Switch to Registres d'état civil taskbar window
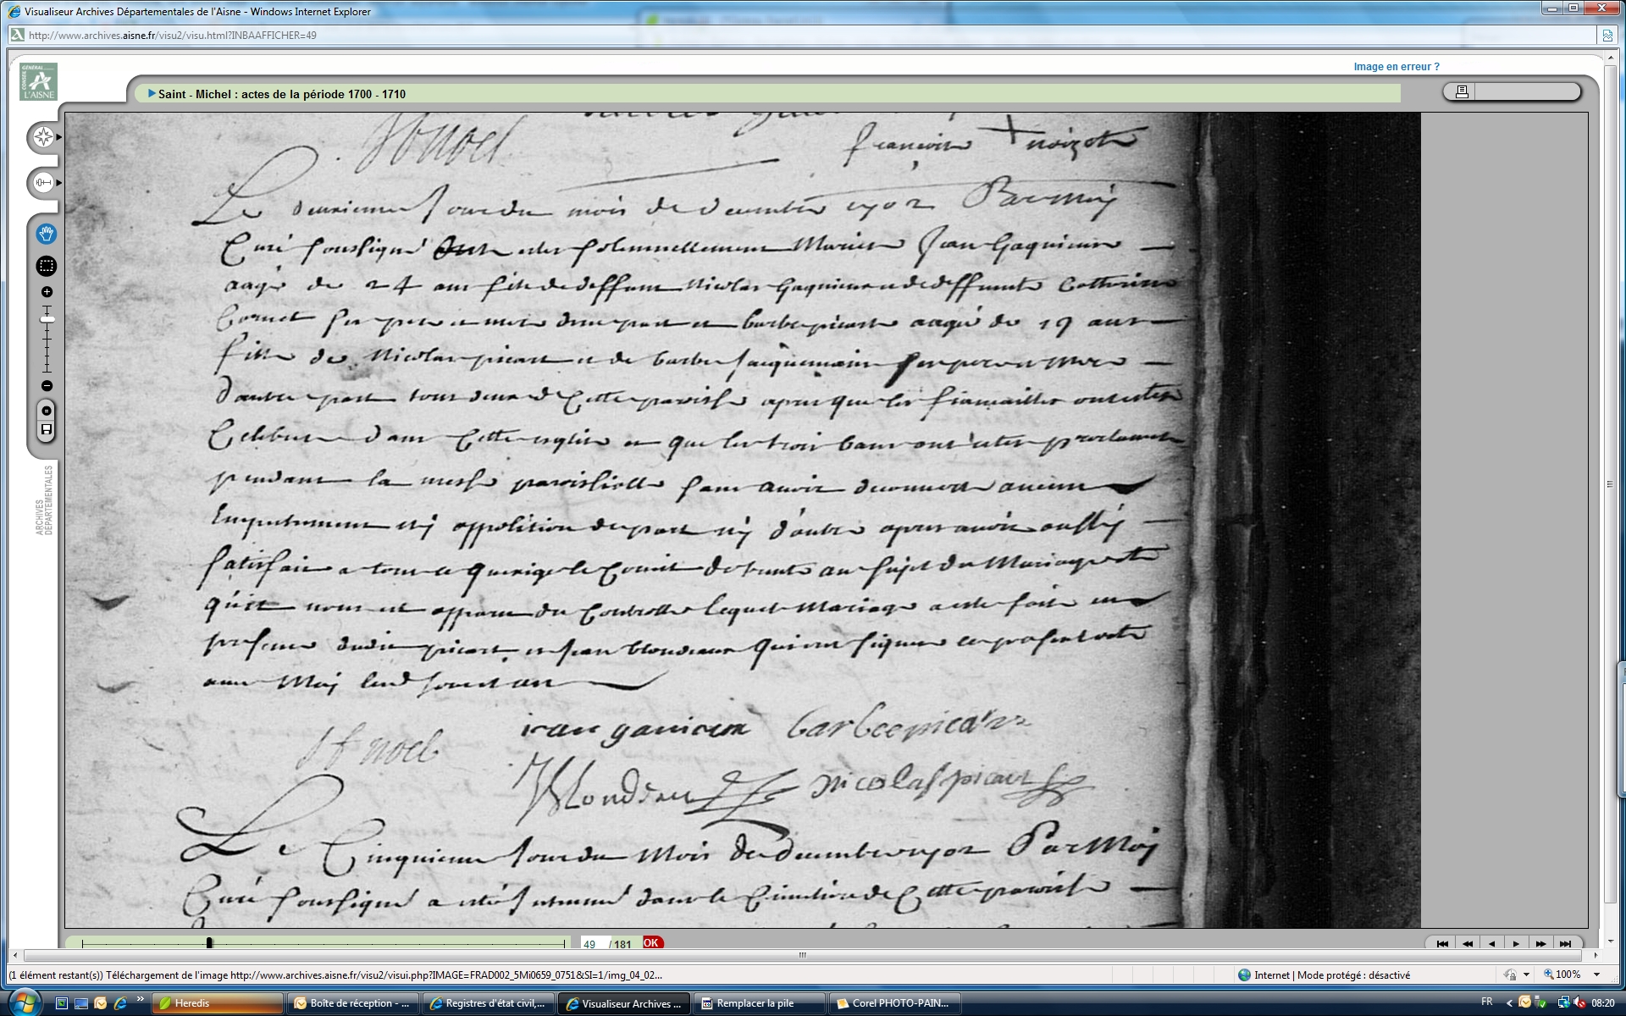Image resolution: width=1626 pixels, height=1016 pixels. 489,1003
